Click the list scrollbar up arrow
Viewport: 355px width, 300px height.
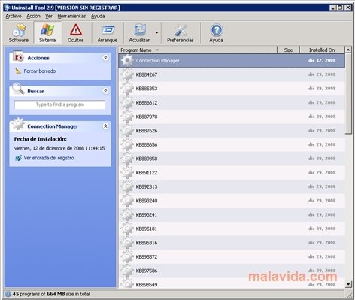348,50
